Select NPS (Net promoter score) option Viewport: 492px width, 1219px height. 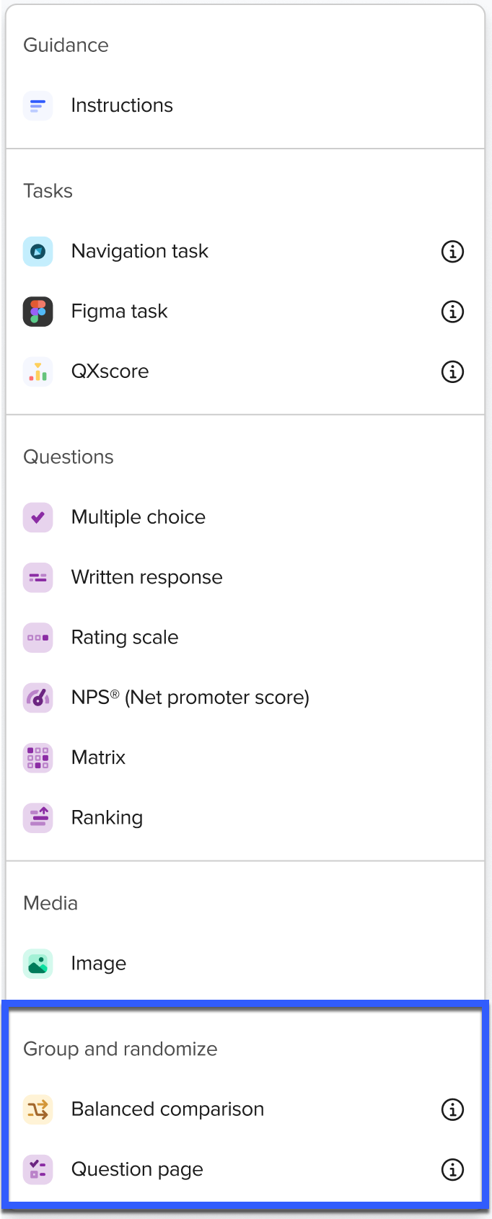[190, 697]
